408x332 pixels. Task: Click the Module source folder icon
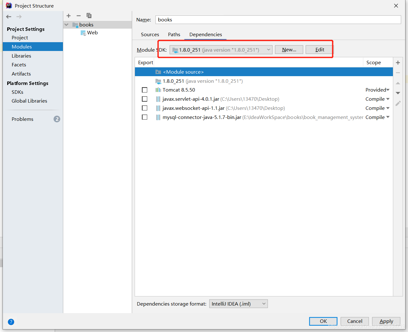[x=158, y=72]
